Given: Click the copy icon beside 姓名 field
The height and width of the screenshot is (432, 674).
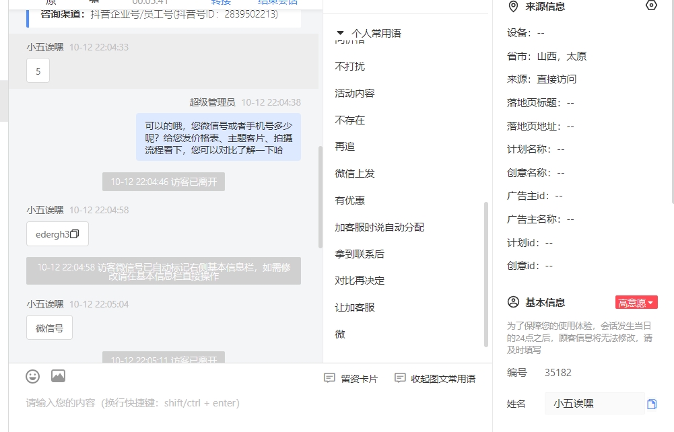Looking at the screenshot, I should point(652,404).
